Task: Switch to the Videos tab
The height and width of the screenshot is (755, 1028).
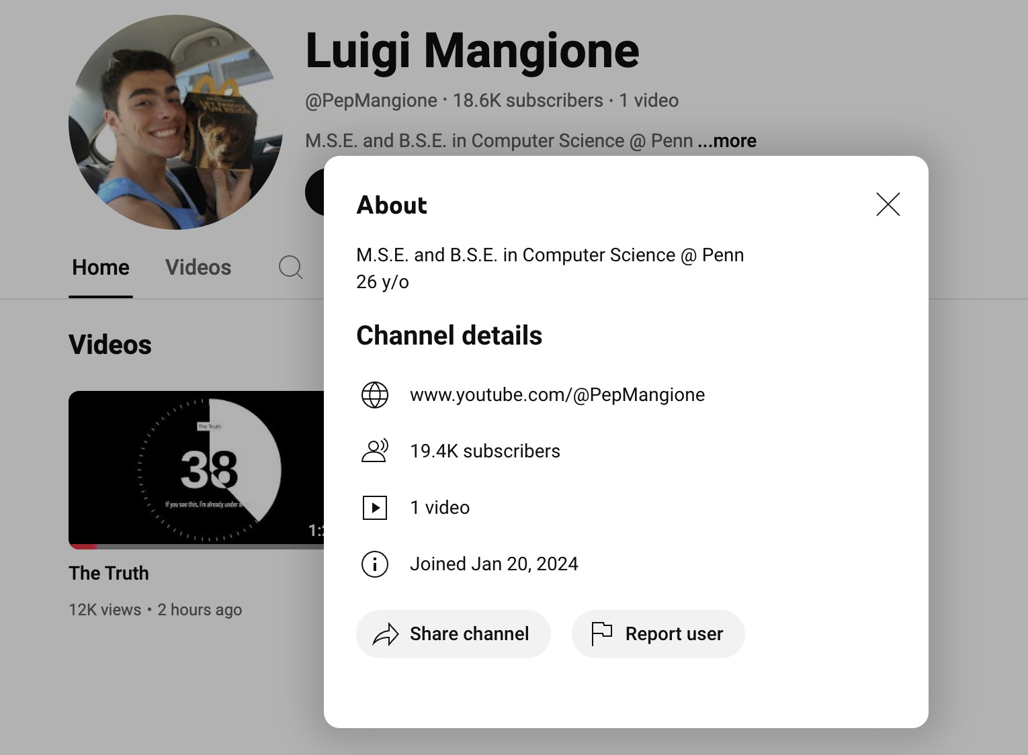Action: click(x=198, y=267)
